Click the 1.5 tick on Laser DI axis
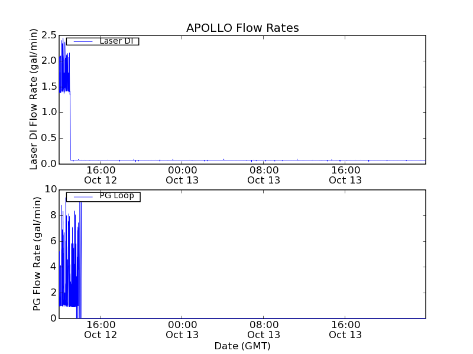This screenshot has width=473, height=354. coord(49,87)
